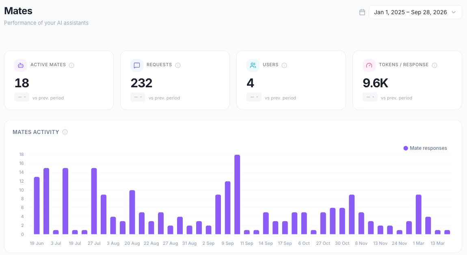467x255 pixels.
Task: Show info tooltip for Requests
Action: tap(178, 65)
